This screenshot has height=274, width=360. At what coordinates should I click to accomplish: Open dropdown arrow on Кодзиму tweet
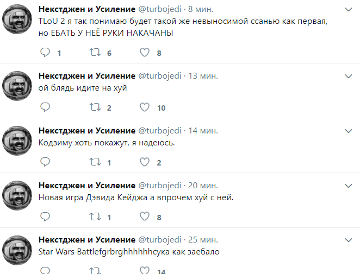349,131
